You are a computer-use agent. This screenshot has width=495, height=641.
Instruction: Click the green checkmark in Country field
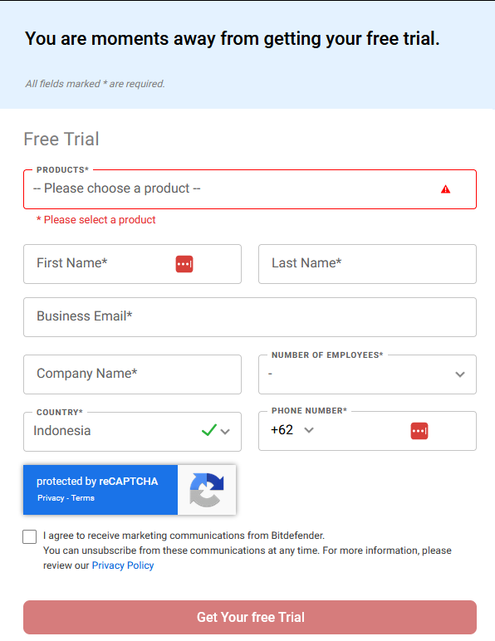(208, 430)
